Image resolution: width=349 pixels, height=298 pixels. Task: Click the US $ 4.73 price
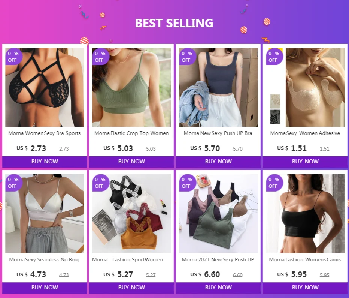point(31,274)
